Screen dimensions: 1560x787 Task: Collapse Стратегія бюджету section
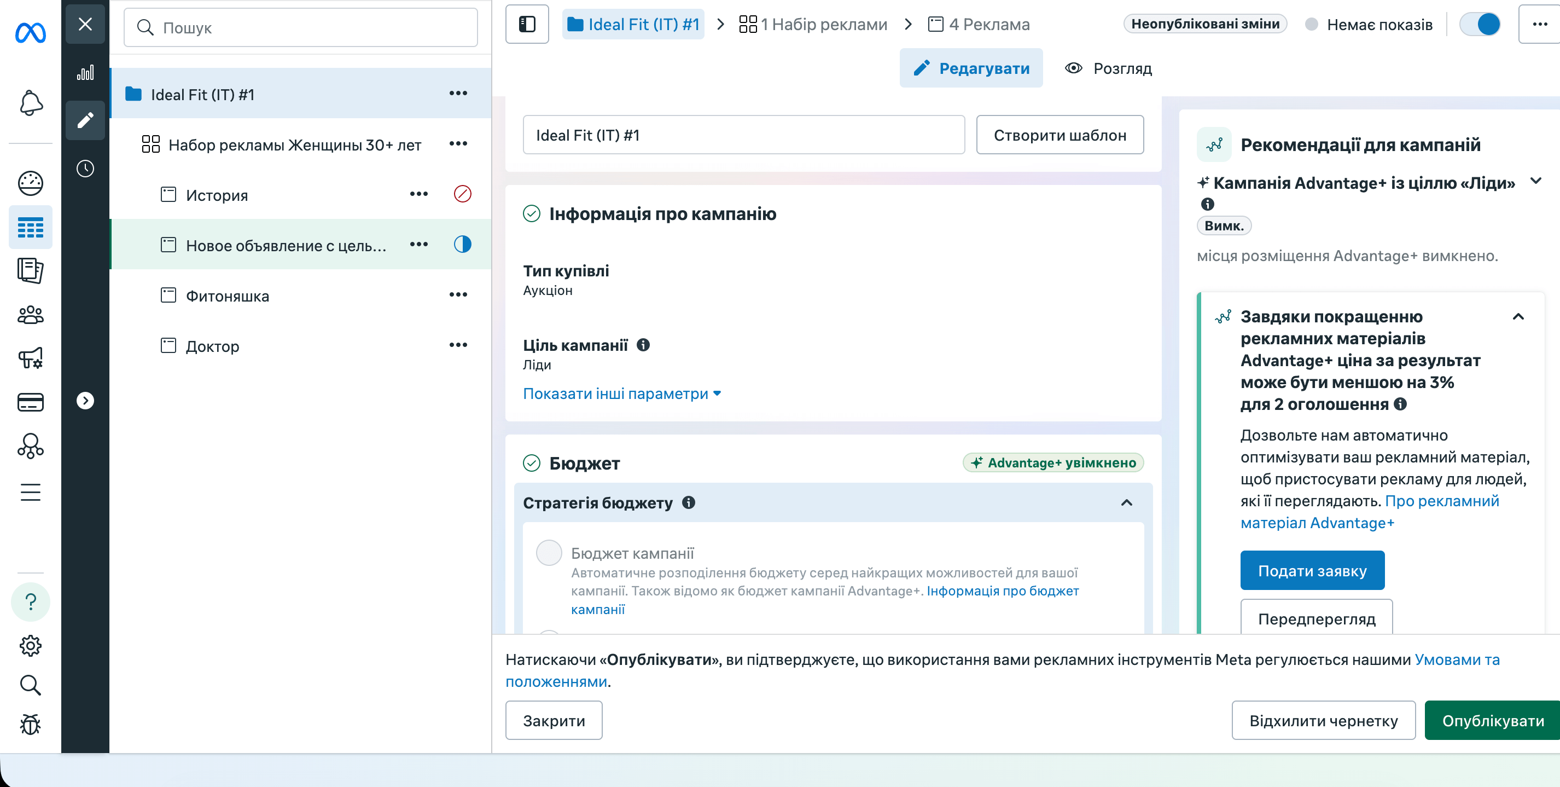[x=1126, y=503]
